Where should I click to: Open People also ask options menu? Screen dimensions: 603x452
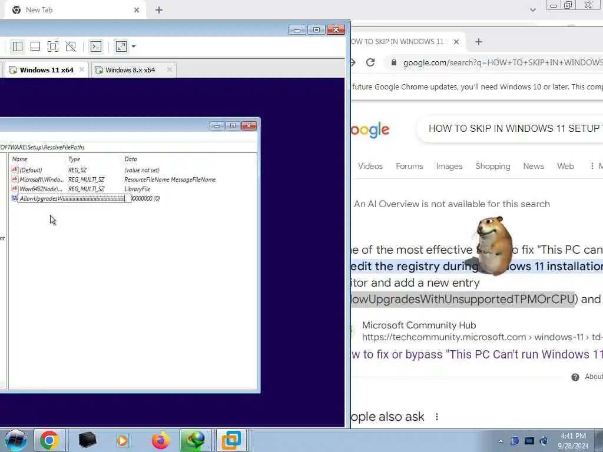(x=437, y=417)
